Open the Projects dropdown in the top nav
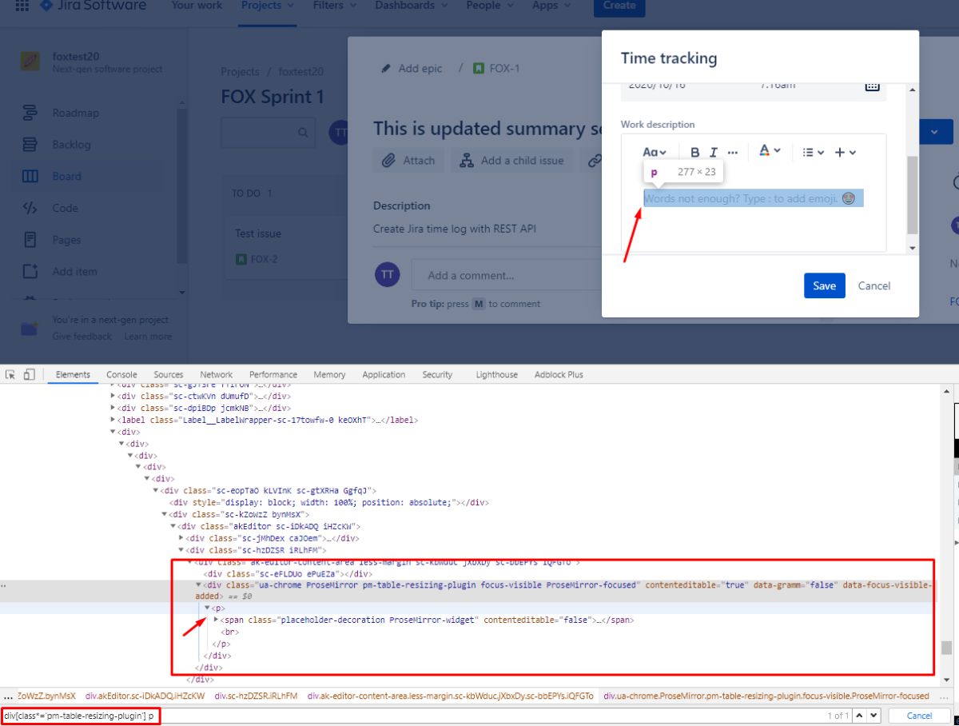Image resolution: width=959 pixels, height=726 pixels. point(267,6)
